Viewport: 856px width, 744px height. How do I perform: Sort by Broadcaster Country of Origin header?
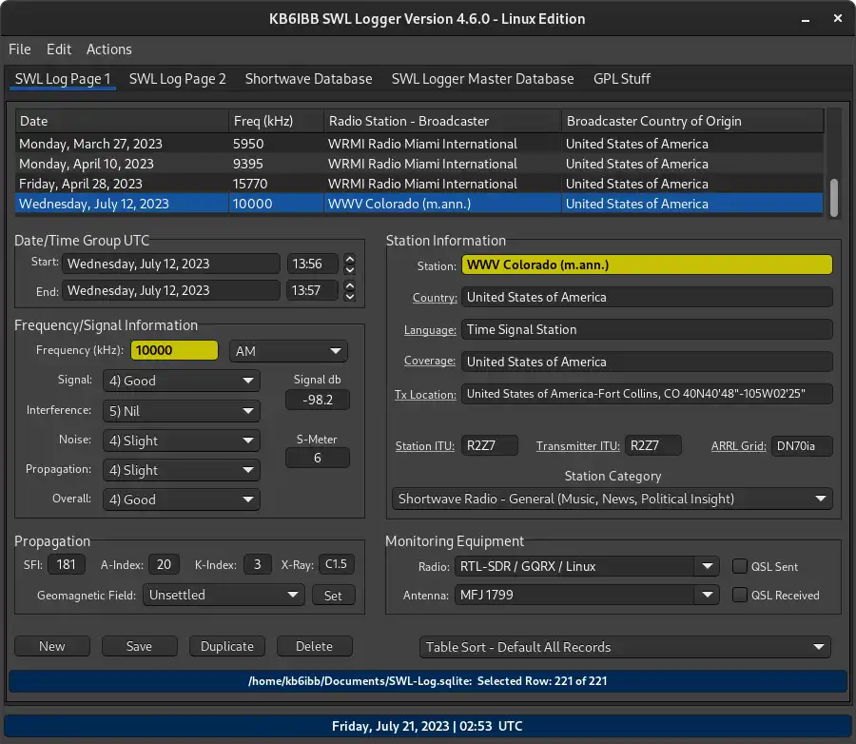pos(692,121)
